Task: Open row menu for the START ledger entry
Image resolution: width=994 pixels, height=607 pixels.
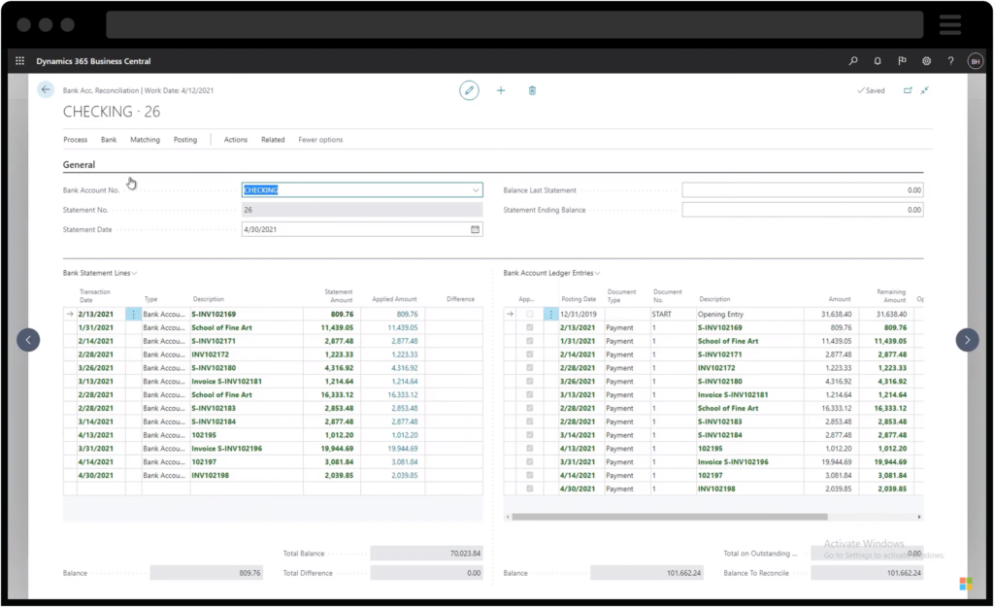Action: [x=551, y=314]
